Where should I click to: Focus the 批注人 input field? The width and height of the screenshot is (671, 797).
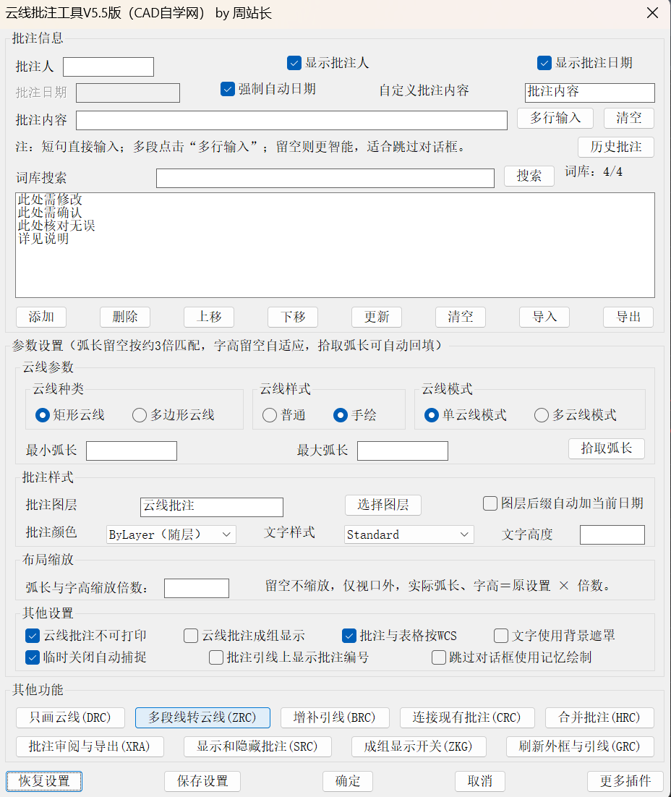pos(108,67)
